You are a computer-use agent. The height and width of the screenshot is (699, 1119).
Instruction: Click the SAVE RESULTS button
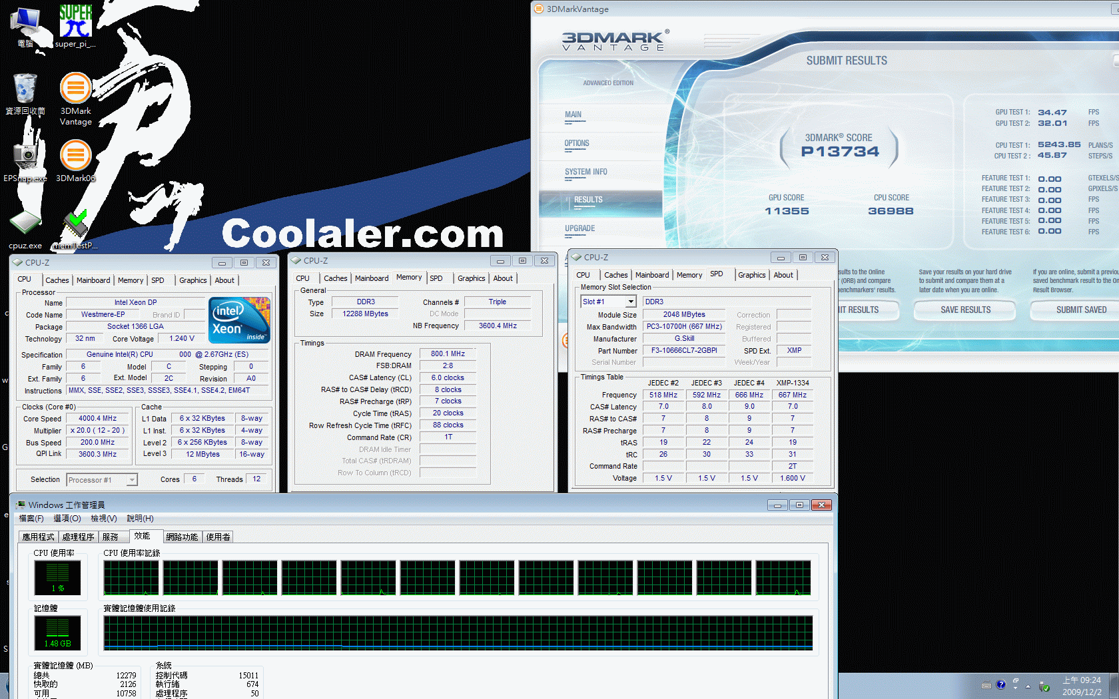965,310
